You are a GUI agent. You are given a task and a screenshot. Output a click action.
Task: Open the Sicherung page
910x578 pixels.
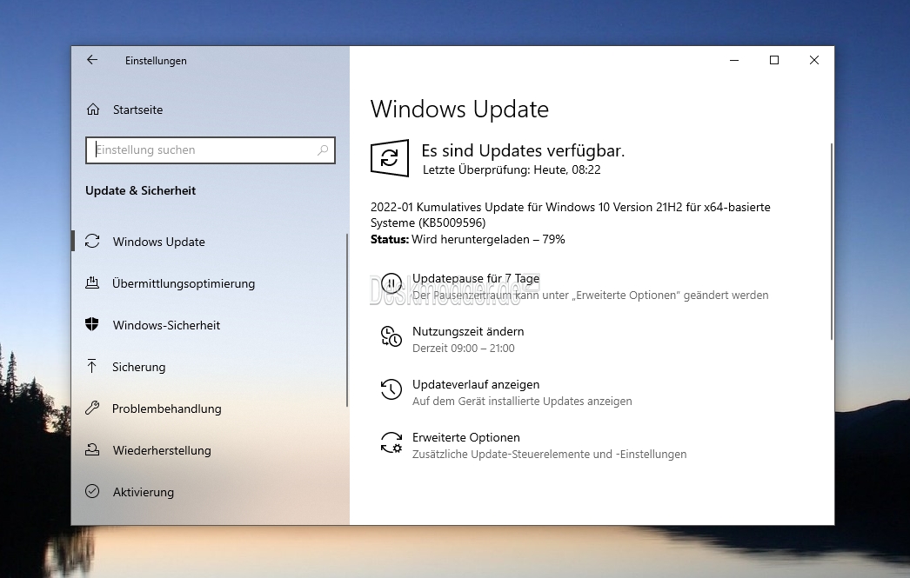[x=138, y=367]
